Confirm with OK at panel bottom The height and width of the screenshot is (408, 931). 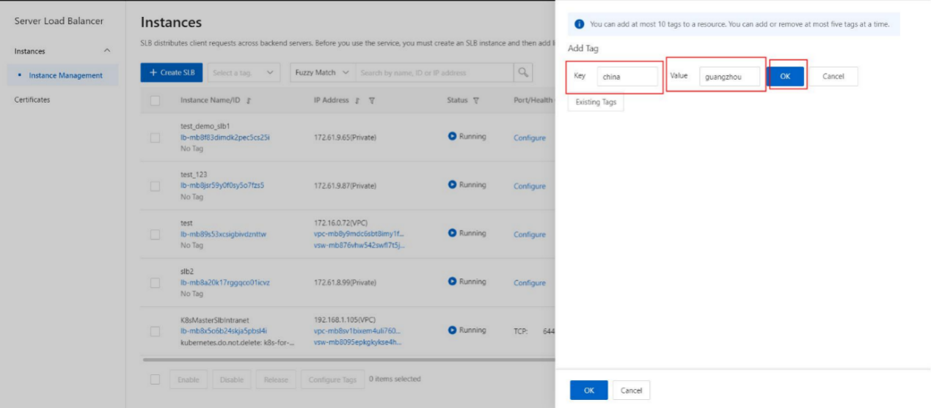pyautogui.click(x=589, y=390)
